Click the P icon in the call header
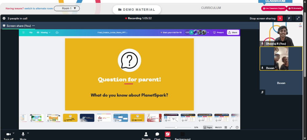The height and width of the screenshot is (140, 307). (289, 18)
